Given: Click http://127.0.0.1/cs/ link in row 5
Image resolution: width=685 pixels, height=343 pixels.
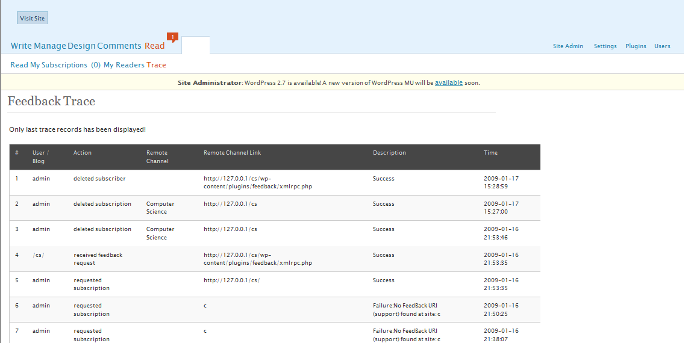Looking at the screenshot, I should point(231,280).
